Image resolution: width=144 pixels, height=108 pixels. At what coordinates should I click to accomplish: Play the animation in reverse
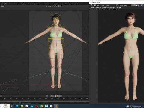tap(55, 96)
